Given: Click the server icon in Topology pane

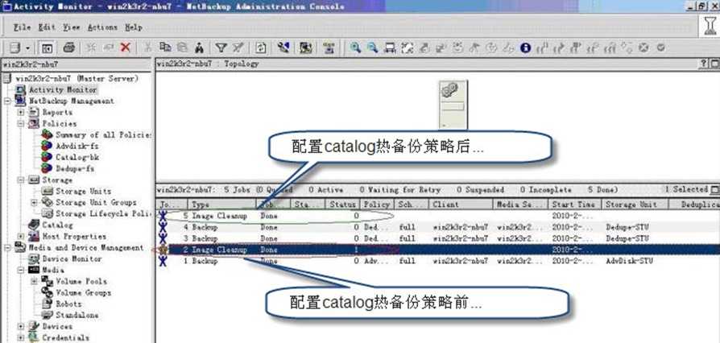Looking at the screenshot, I should 453,105.
